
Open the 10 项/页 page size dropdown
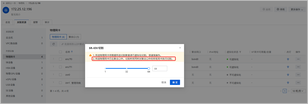299,91
